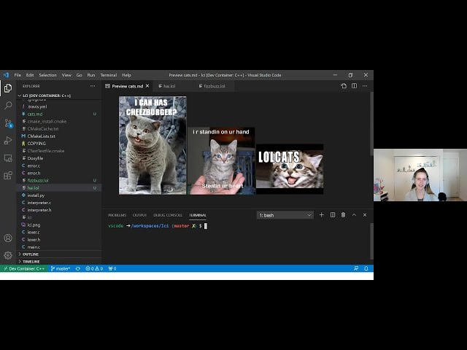467x350 pixels.
Task: Click the Dev Container: C++ remote indicator
Action: [x=24, y=268]
